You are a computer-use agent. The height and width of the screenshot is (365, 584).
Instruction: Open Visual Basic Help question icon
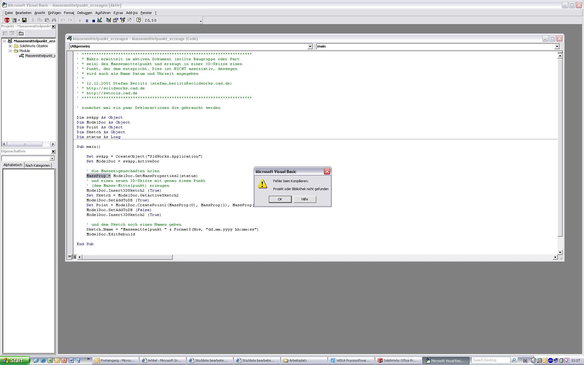[139, 20]
